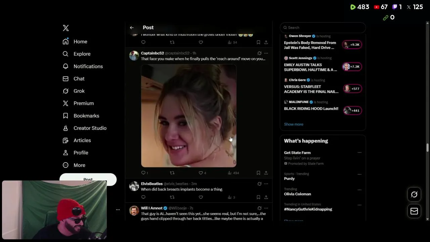This screenshot has height=242, width=430.
Task: Open Home in the sidebar
Action: [x=75, y=41]
